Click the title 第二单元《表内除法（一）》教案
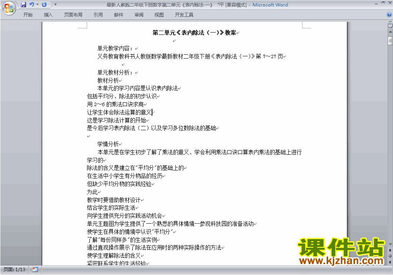Viewport: 393px width, 275px height. point(194,33)
